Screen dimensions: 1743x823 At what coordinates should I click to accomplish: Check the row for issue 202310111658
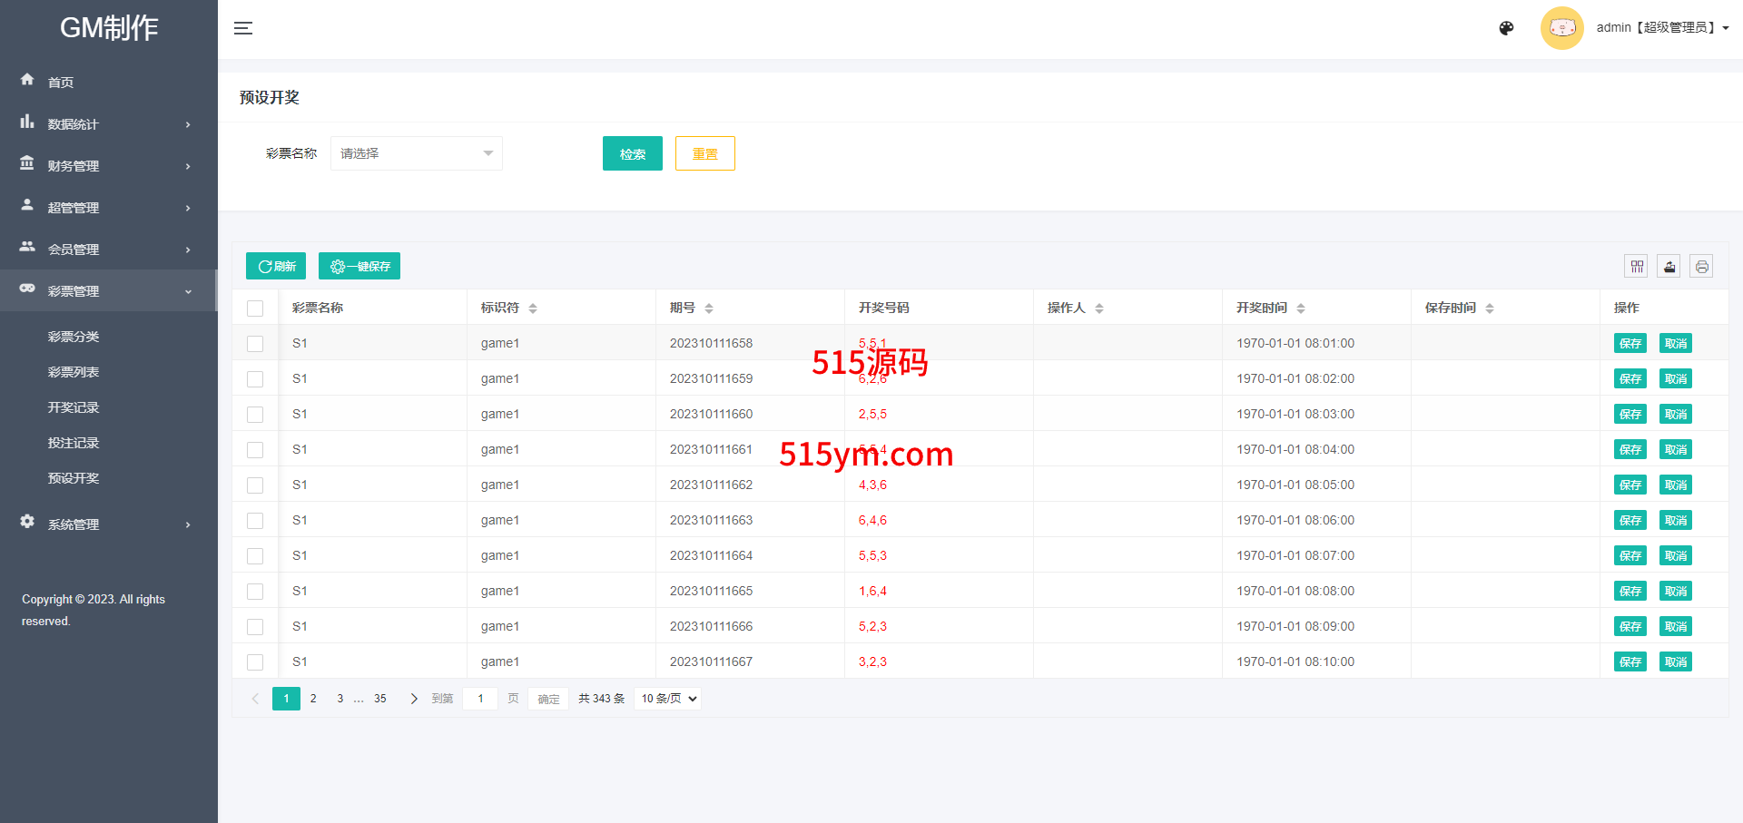coord(255,344)
